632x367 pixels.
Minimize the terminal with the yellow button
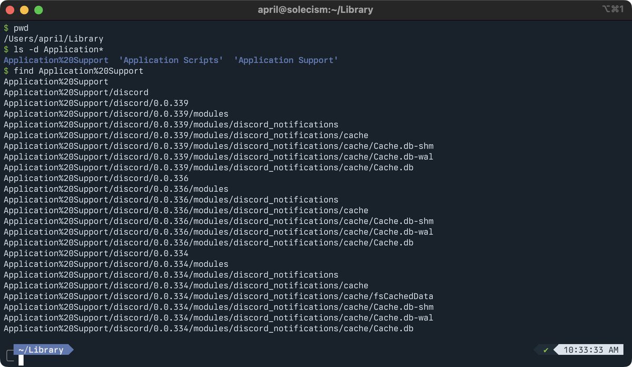(24, 10)
